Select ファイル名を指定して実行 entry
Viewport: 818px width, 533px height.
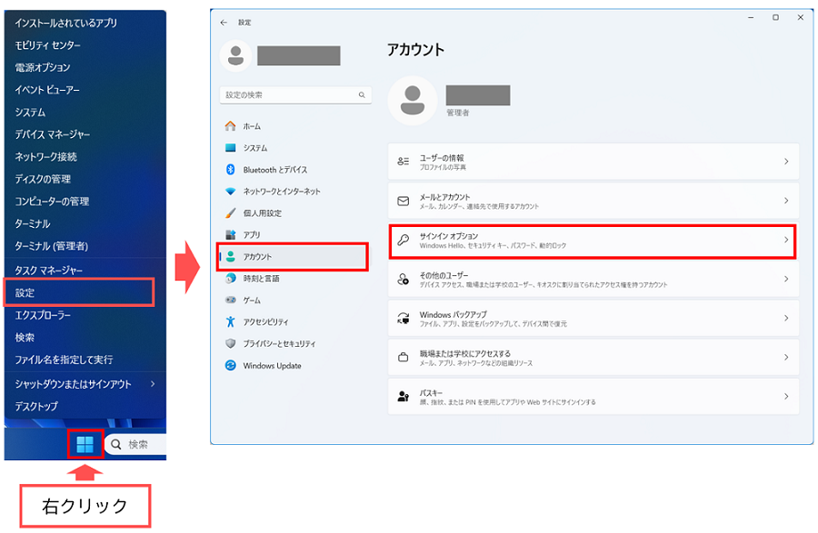pos(64,360)
